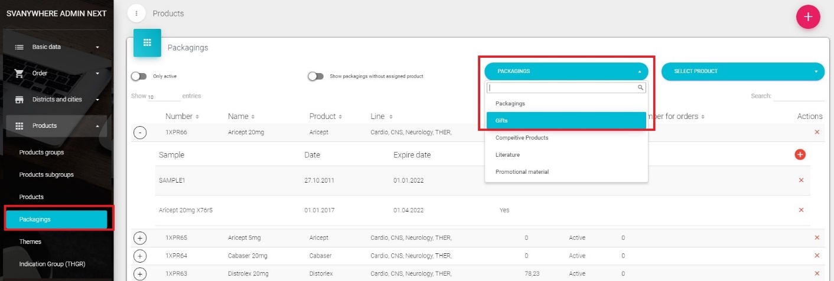
Task: Open Products groups in sidebar
Action: [41, 153]
